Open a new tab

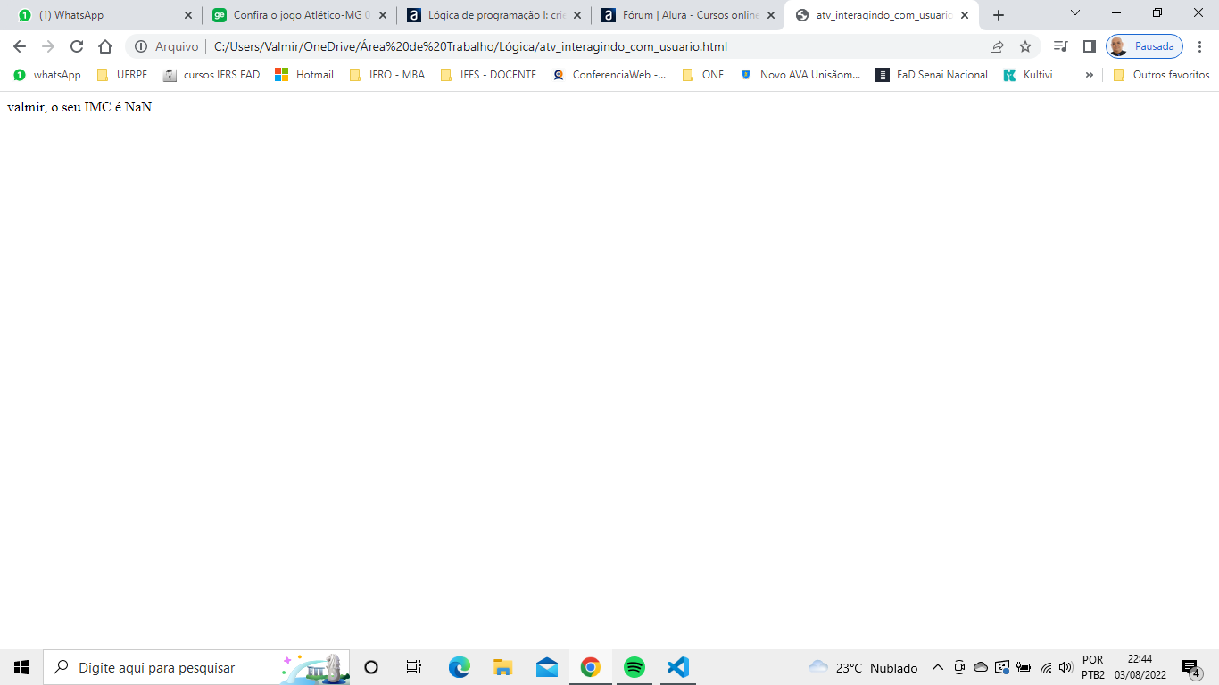(999, 15)
